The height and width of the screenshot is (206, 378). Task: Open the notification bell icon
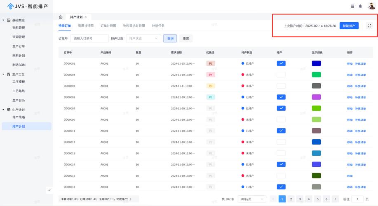(360, 6)
